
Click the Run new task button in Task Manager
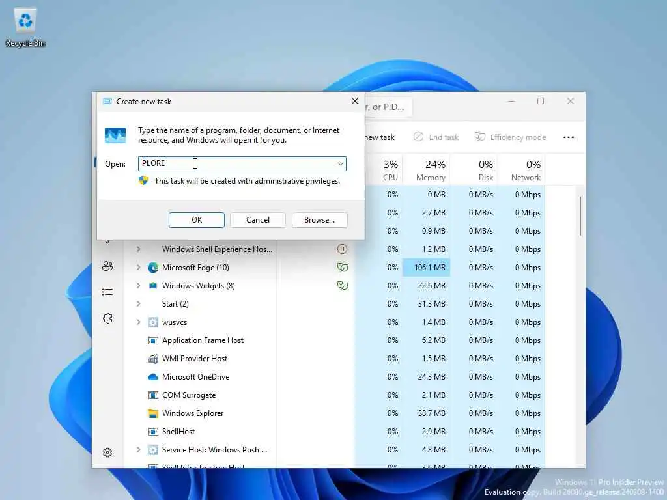coord(380,137)
